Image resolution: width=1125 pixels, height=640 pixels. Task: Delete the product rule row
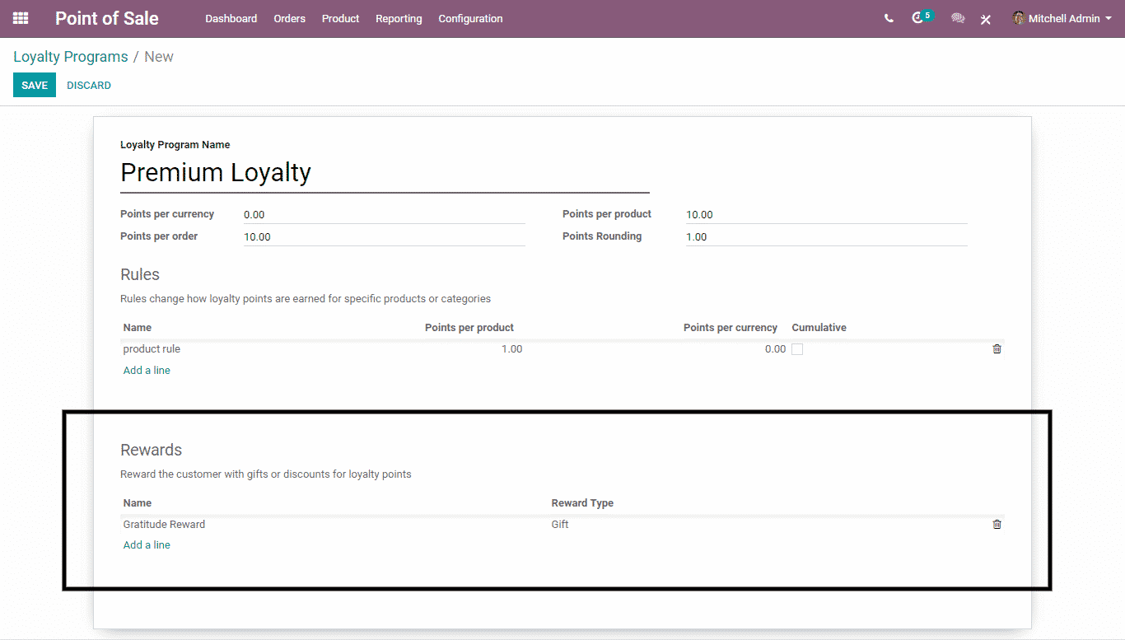point(997,349)
